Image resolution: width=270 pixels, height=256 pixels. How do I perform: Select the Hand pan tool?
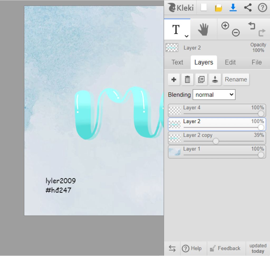tap(203, 30)
